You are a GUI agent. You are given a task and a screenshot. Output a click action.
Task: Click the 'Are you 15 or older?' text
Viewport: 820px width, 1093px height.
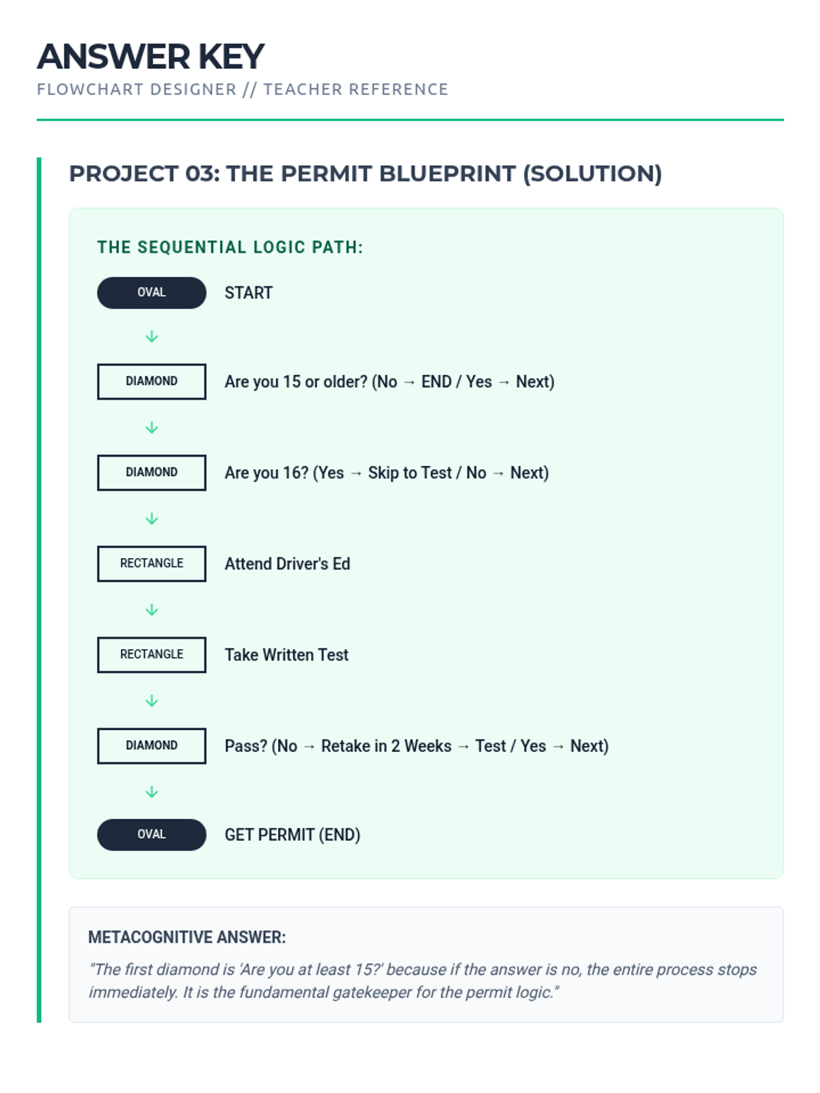389,382
